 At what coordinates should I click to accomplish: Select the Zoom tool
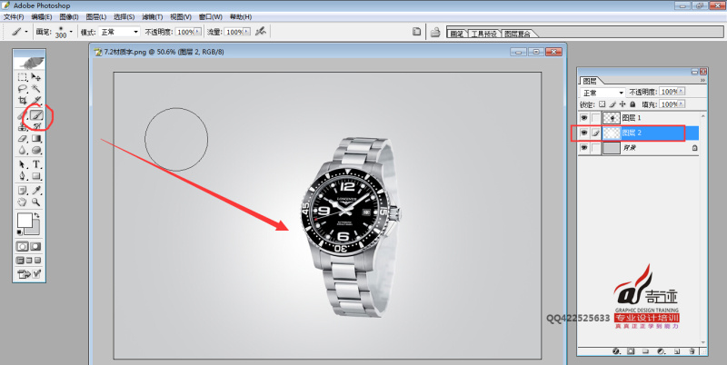pyautogui.click(x=36, y=202)
